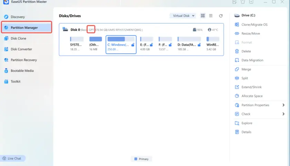Click the Disk Clone icon

6,38
